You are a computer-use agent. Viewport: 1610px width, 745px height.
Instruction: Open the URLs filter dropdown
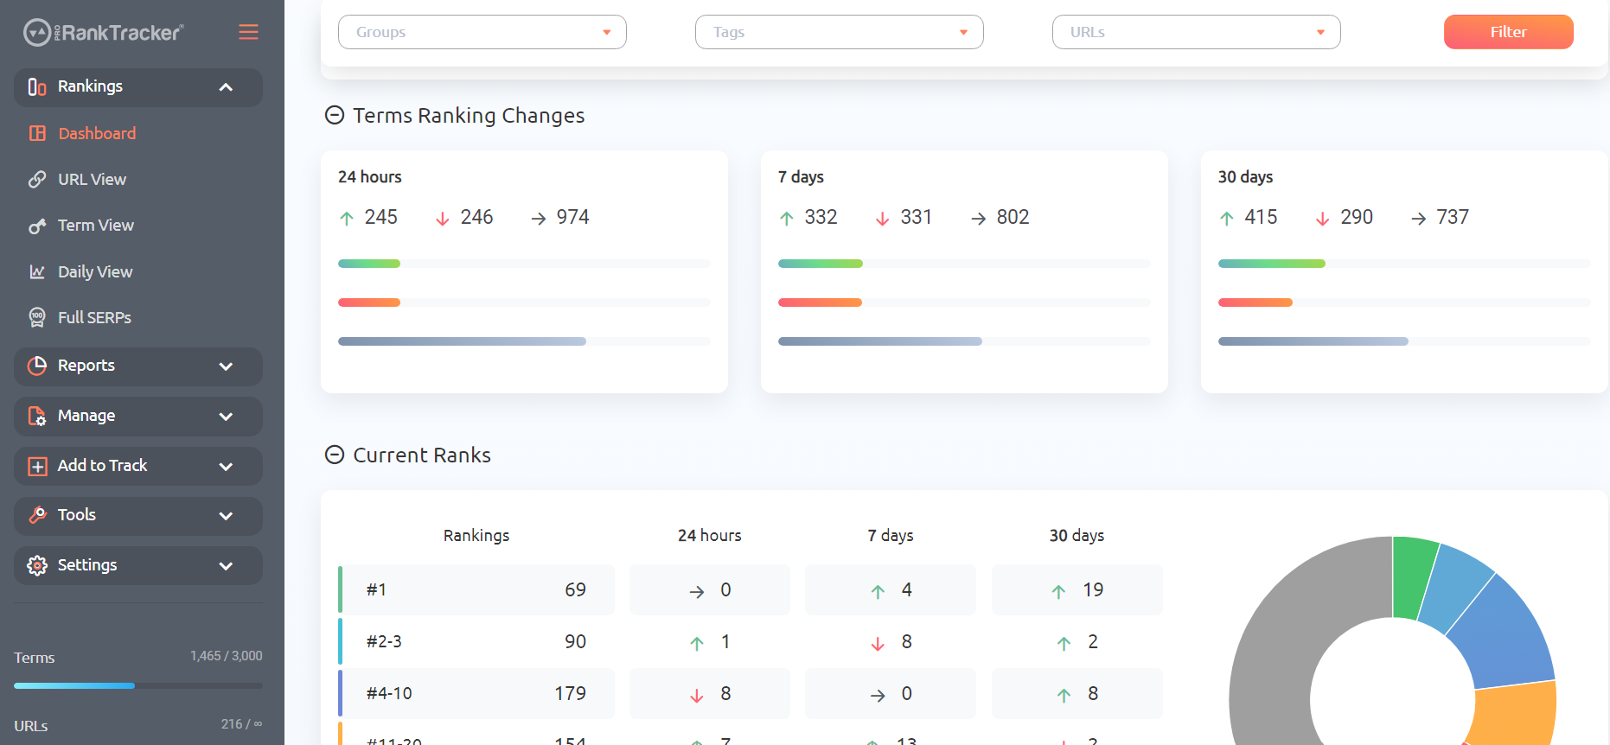[1197, 32]
